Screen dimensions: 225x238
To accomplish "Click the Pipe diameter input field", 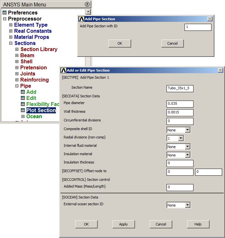I will (180, 104).
